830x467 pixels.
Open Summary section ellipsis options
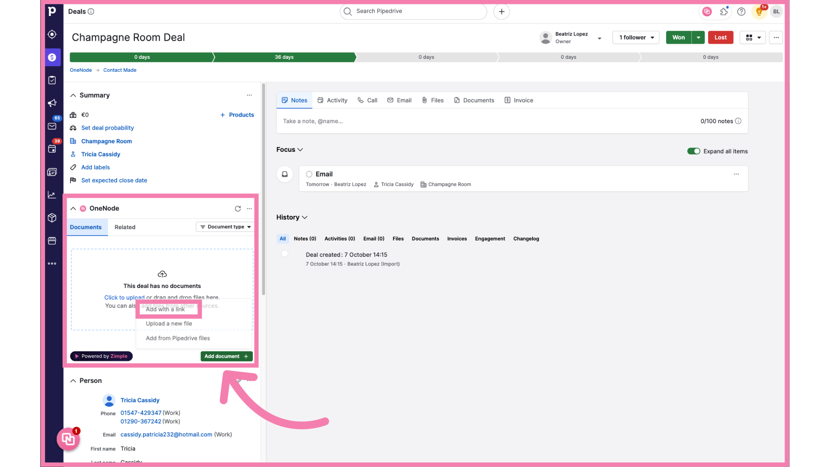tap(249, 95)
